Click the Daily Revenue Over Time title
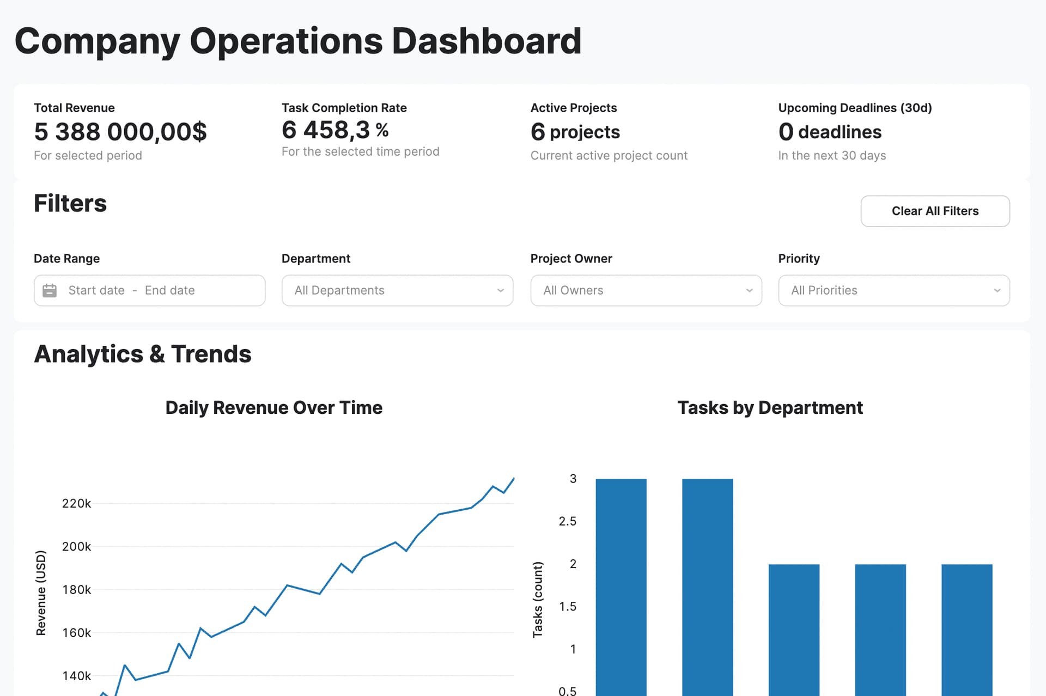1046x696 pixels. (273, 407)
